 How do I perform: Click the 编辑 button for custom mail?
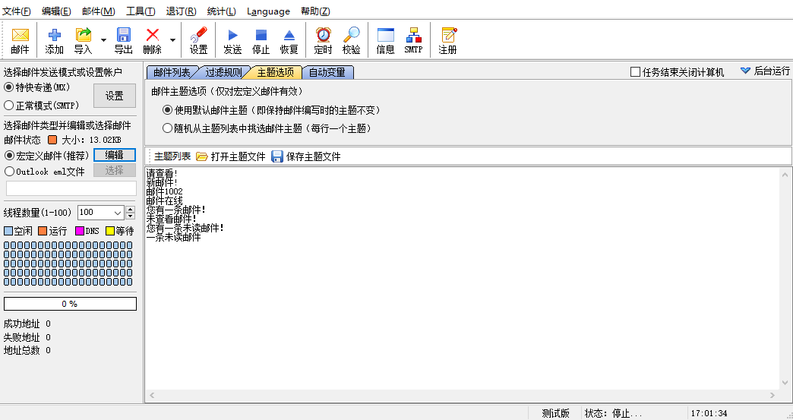click(x=115, y=155)
